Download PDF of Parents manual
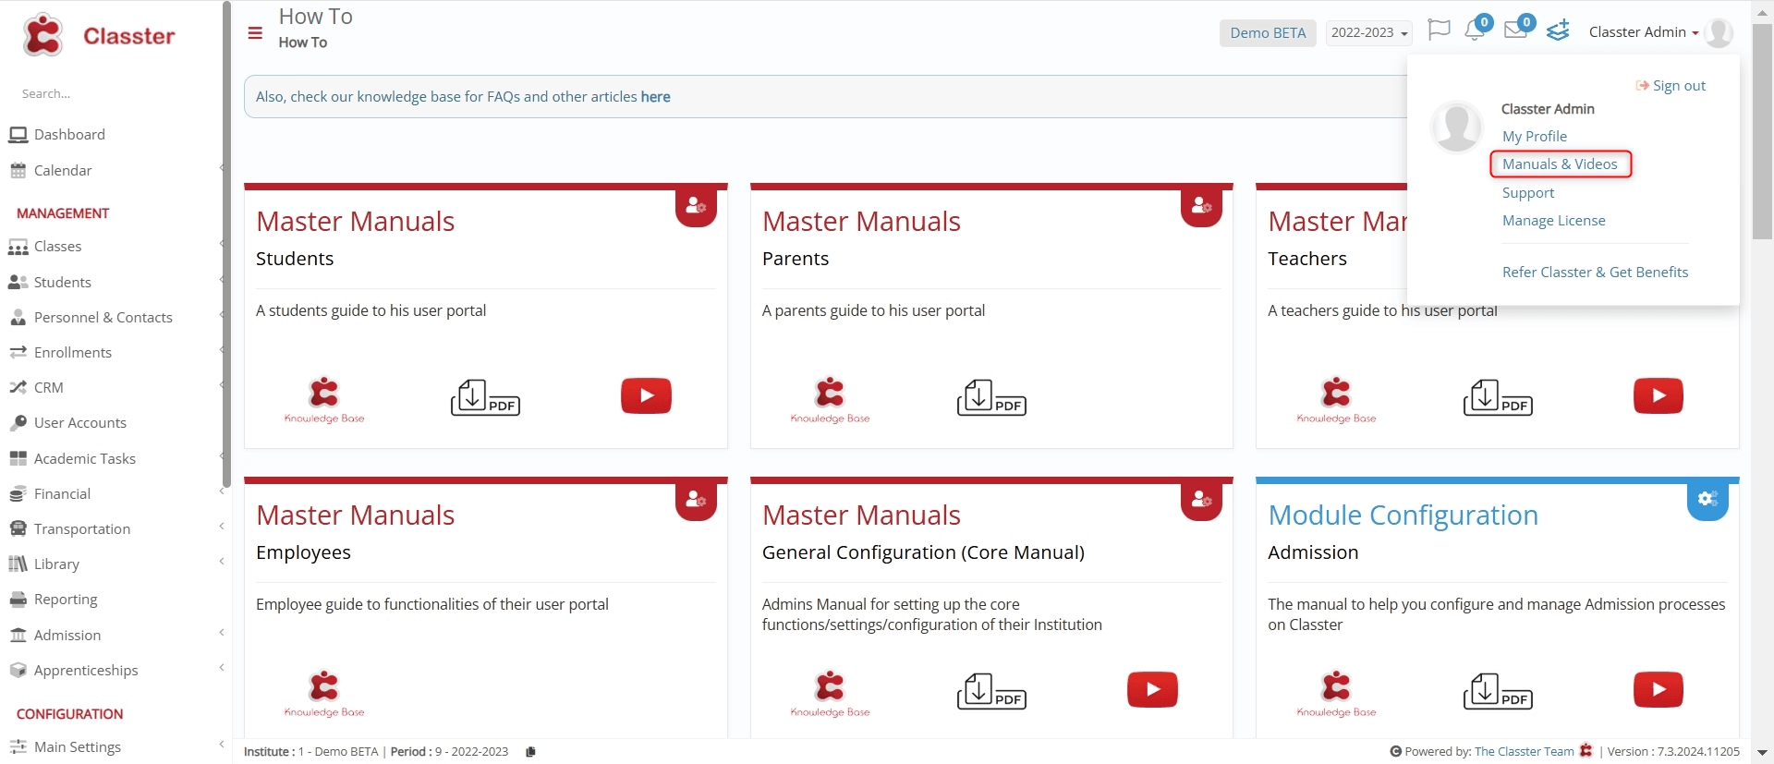The image size is (1774, 764). pos(991,397)
